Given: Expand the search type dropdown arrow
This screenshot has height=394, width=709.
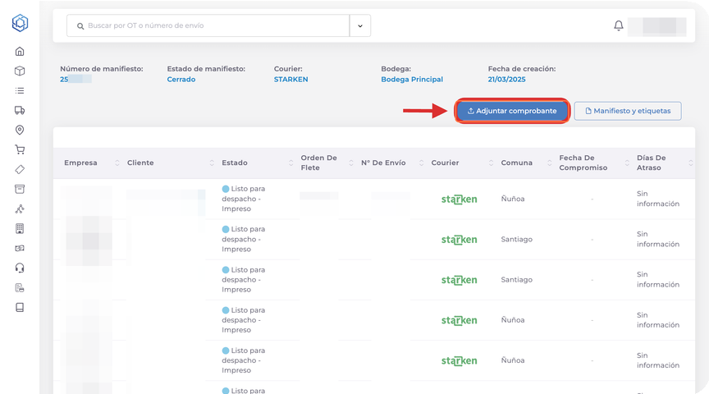Looking at the screenshot, I should coord(360,26).
